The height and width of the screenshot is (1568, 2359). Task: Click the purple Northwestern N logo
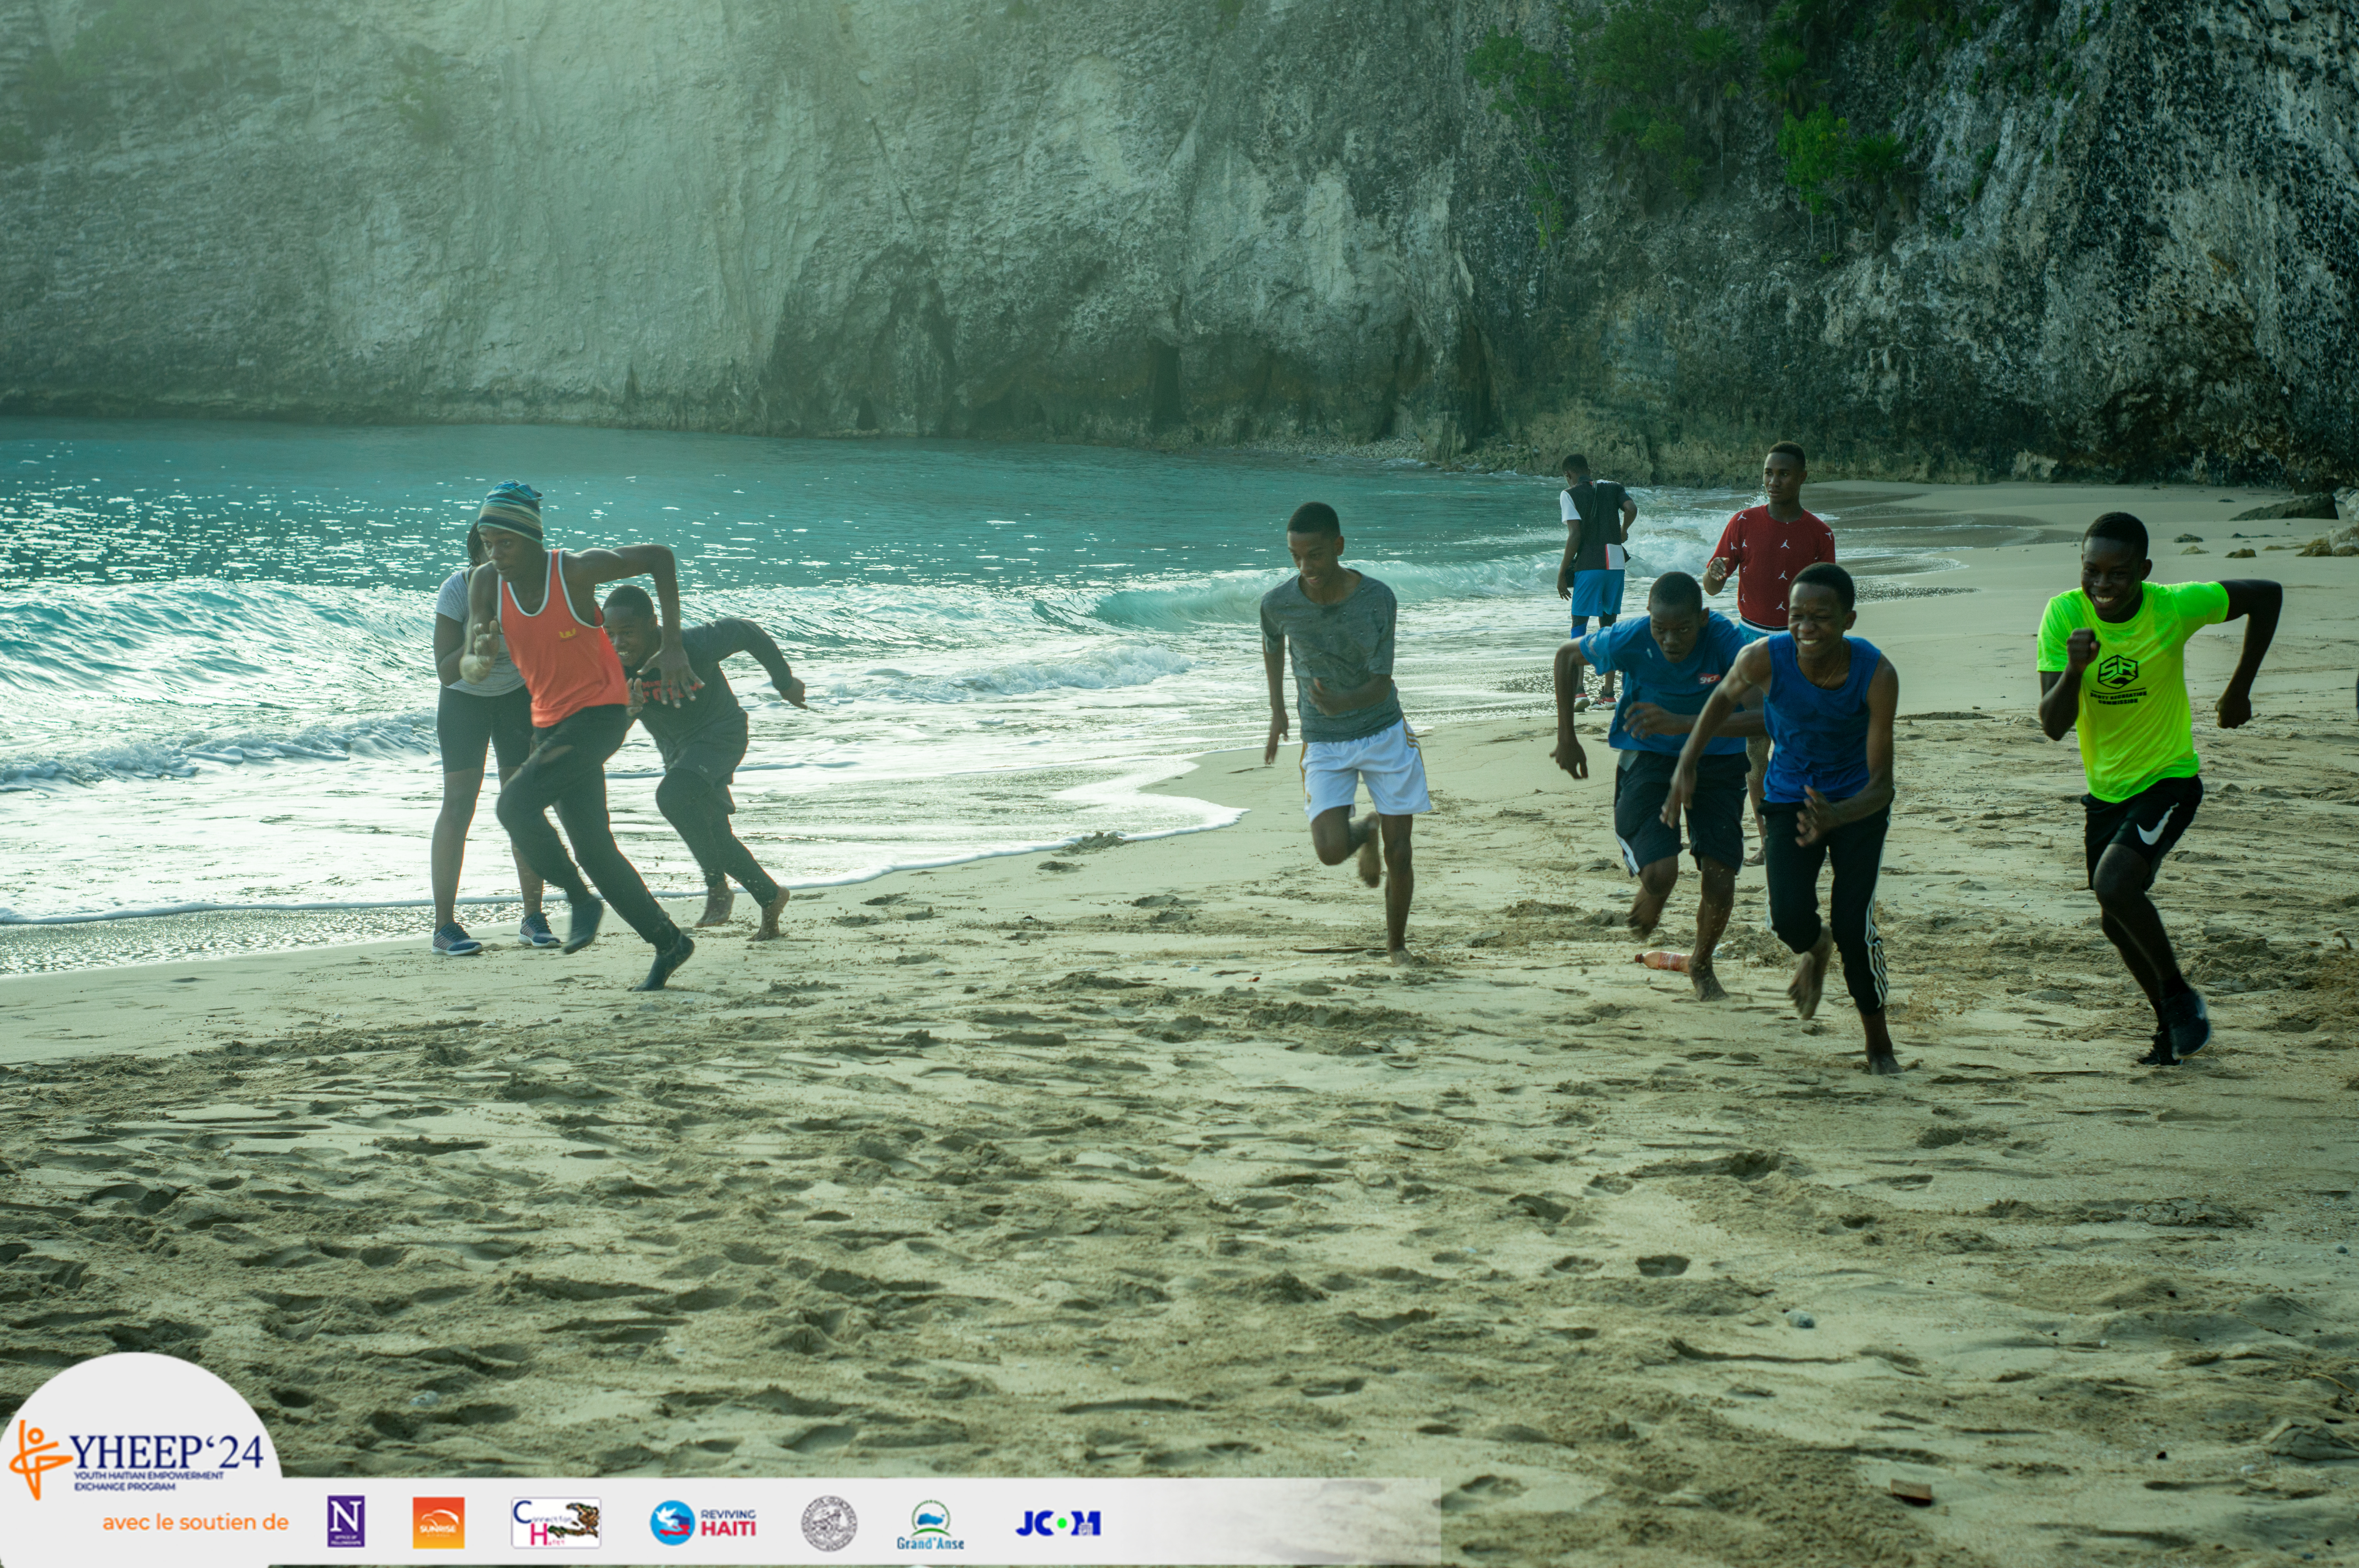pos(346,1521)
